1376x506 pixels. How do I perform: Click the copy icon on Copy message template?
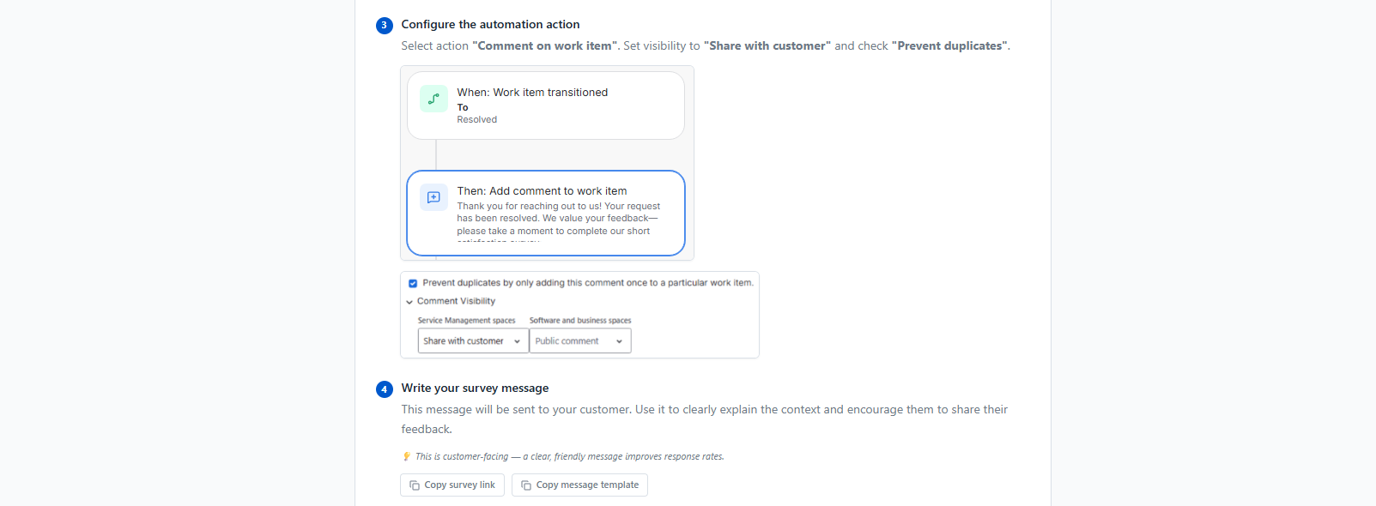526,485
